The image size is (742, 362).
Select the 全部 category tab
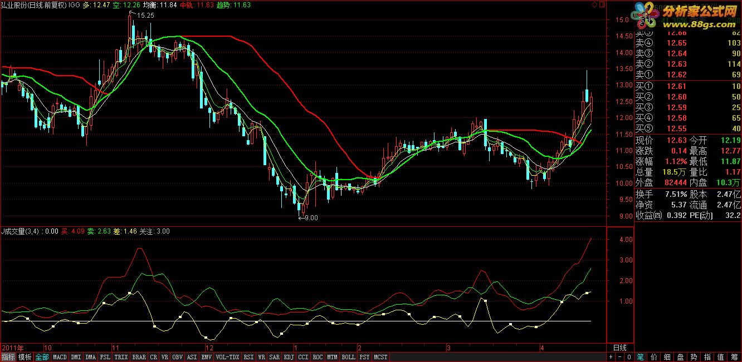(x=42, y=357)
